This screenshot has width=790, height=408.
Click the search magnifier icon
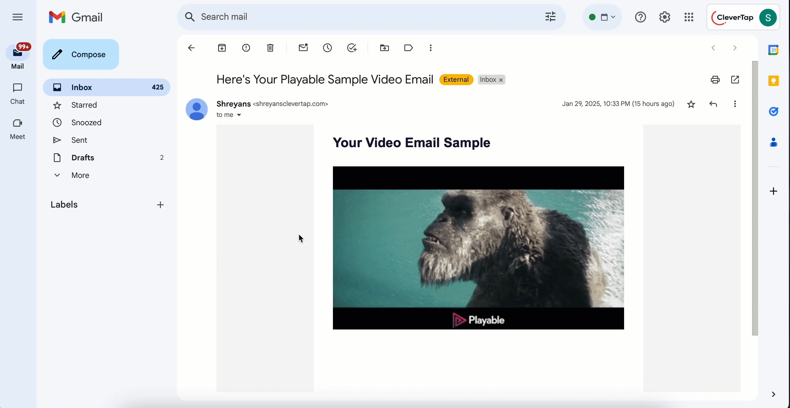pyautogui.click(x=190, y=17)
